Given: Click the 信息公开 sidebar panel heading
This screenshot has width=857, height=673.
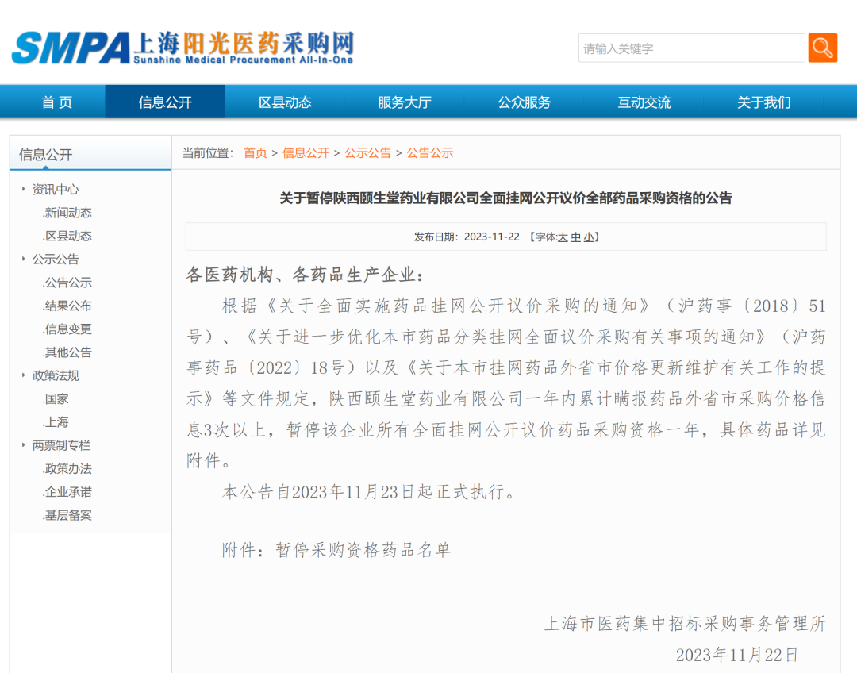Looking at the screenshot, I should [46, 155].
